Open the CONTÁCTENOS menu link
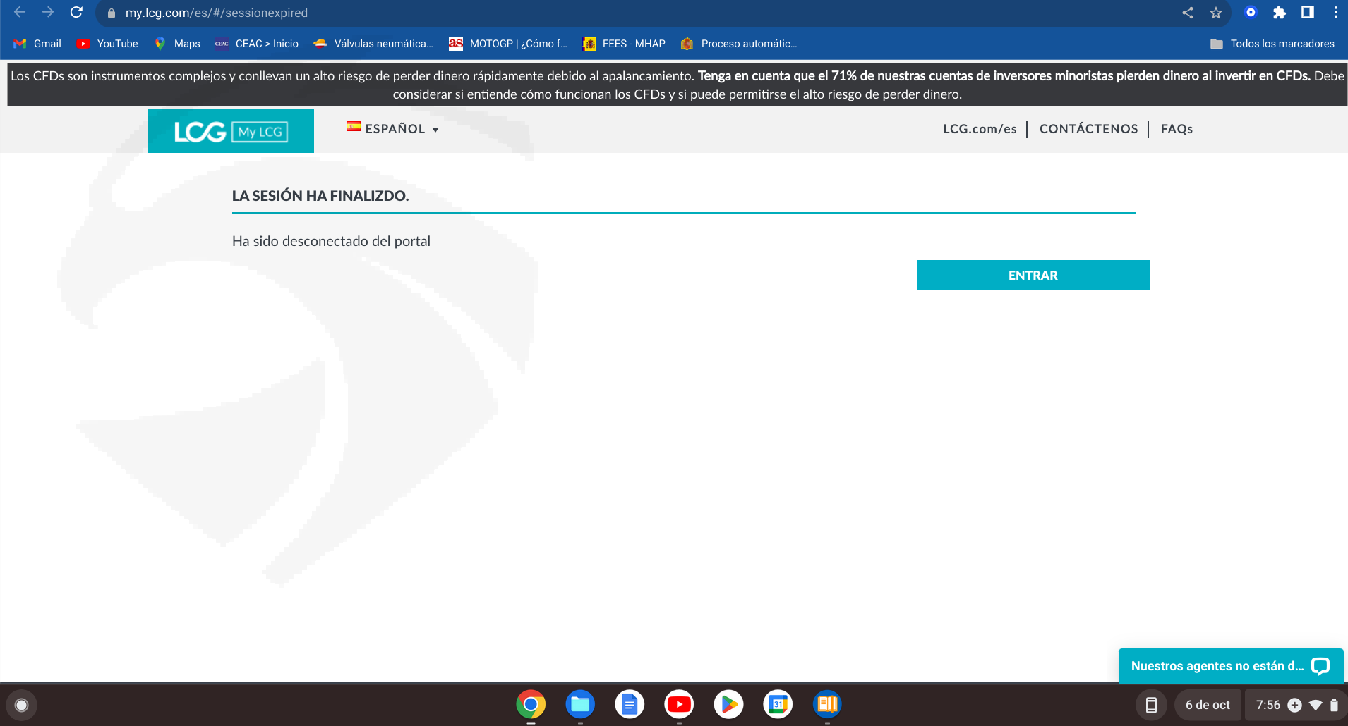The height and width of the screenshot is (726, 1348). click(1088, 129)
